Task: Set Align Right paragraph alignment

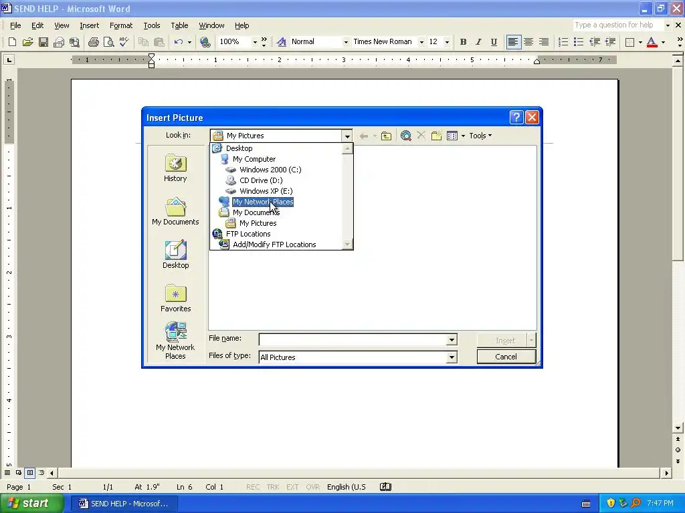Action: (544, 42)
